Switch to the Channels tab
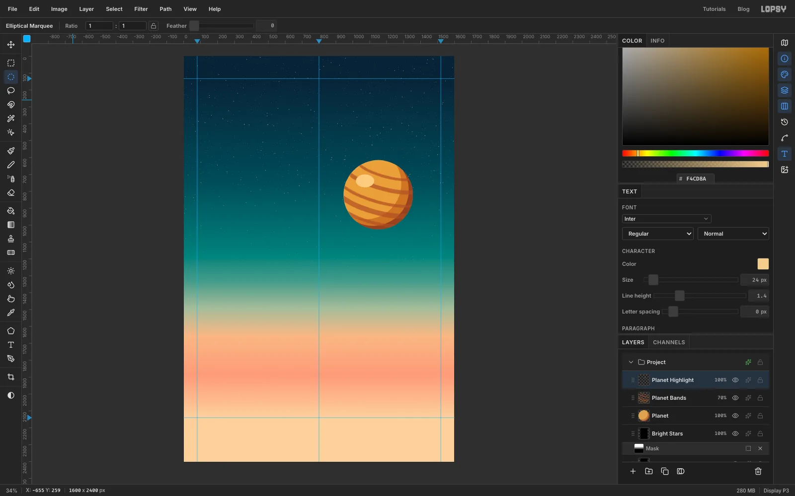Viewport: 795px width, 496px height. point(669,342)
